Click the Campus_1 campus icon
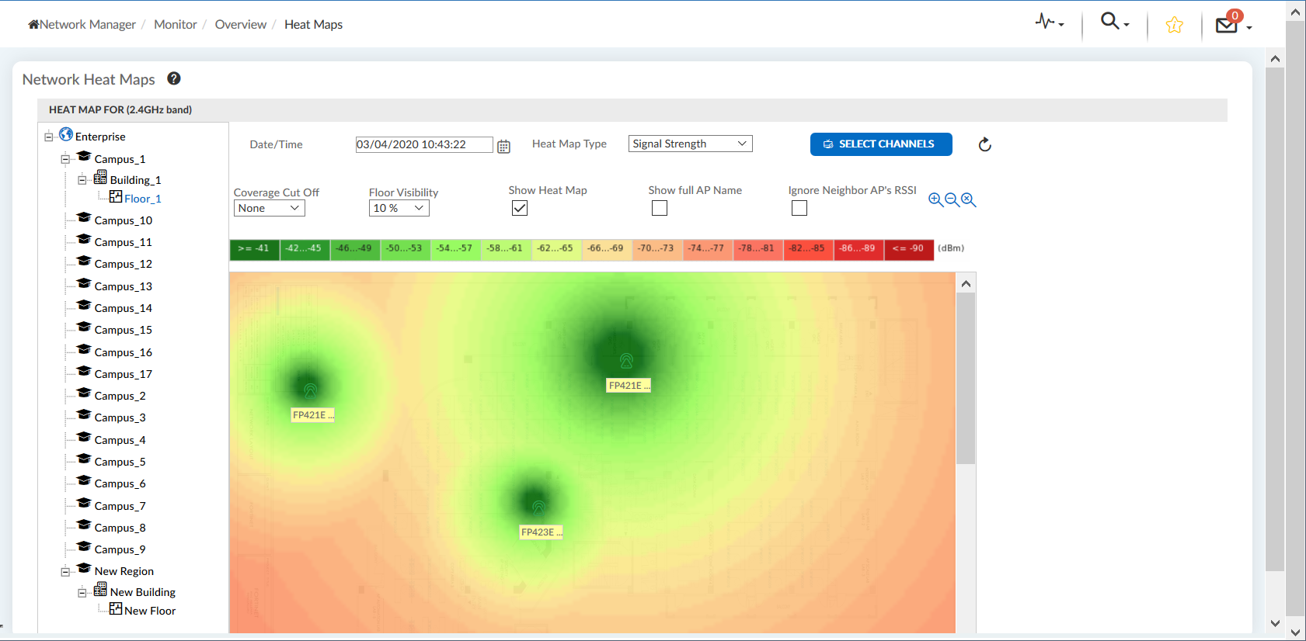Screen dimensions: 1306x641 (84, 156)
